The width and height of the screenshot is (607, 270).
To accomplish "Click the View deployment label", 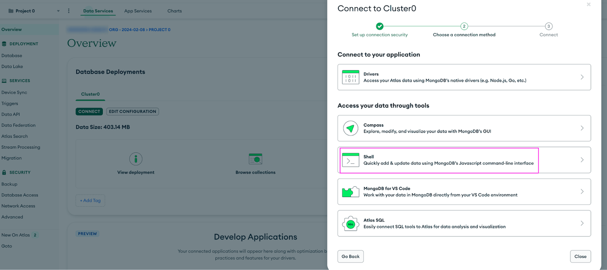I will [x=136, y=172].
